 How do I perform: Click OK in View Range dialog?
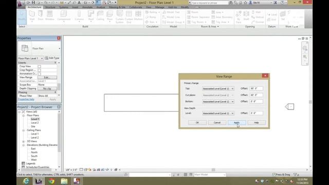(x=197, y=122)
